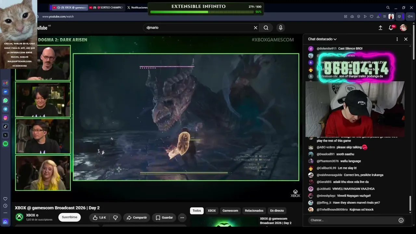
Task: Open the video's more actions (three dots) button
Action: (x=182, y=217)
